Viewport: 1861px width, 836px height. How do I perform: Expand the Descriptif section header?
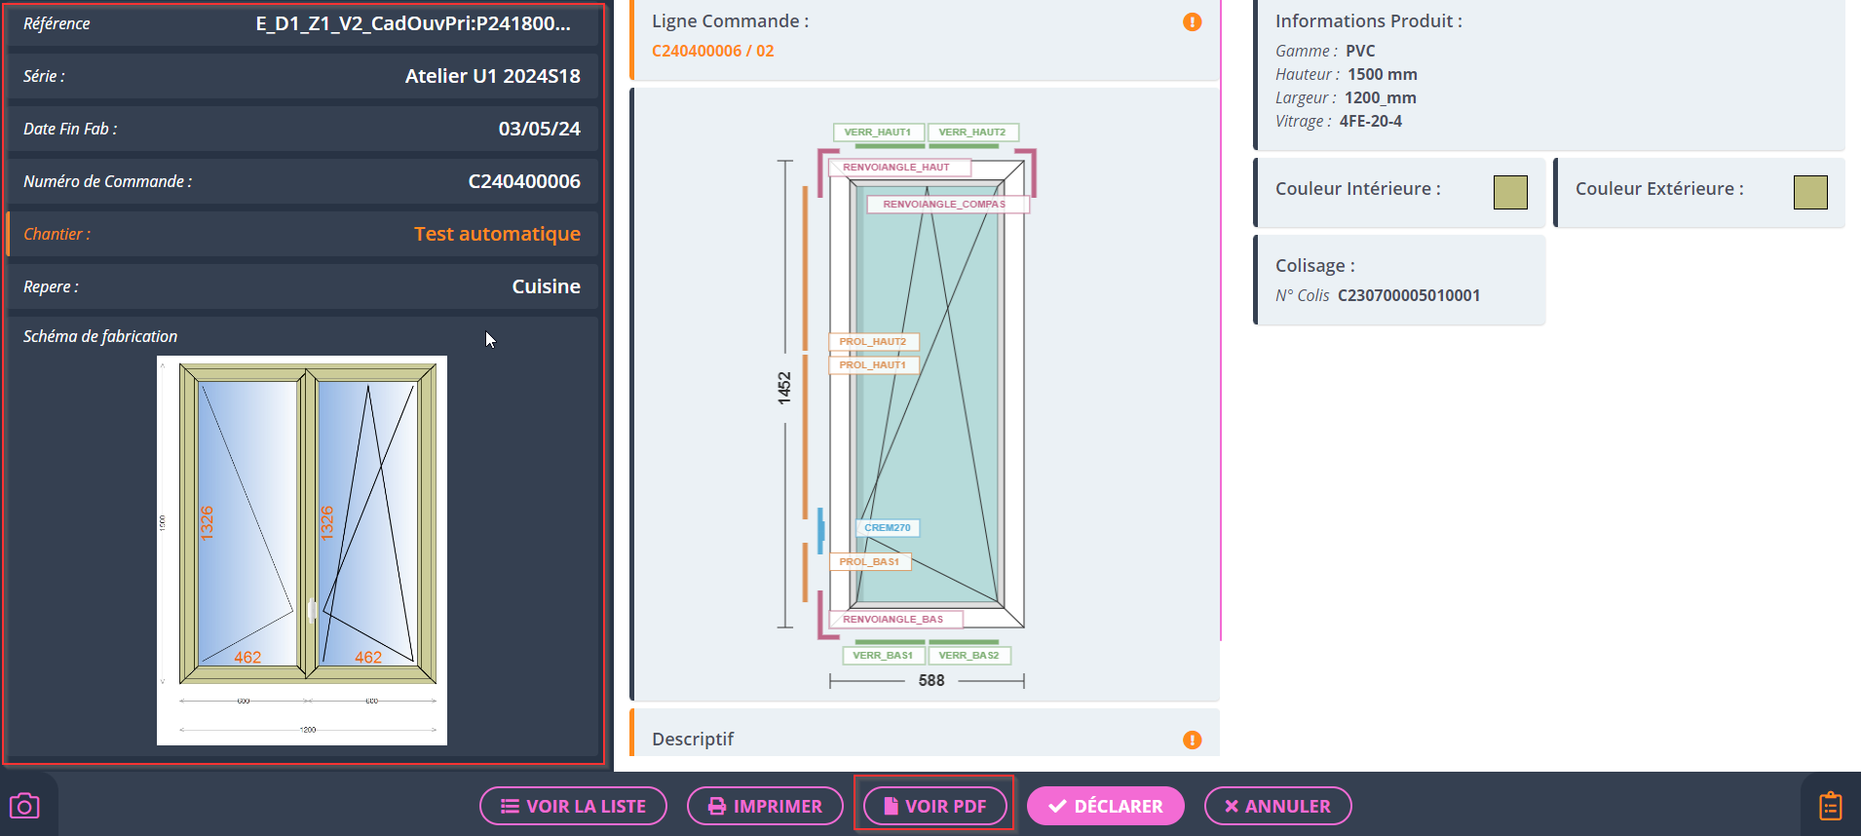692,740
